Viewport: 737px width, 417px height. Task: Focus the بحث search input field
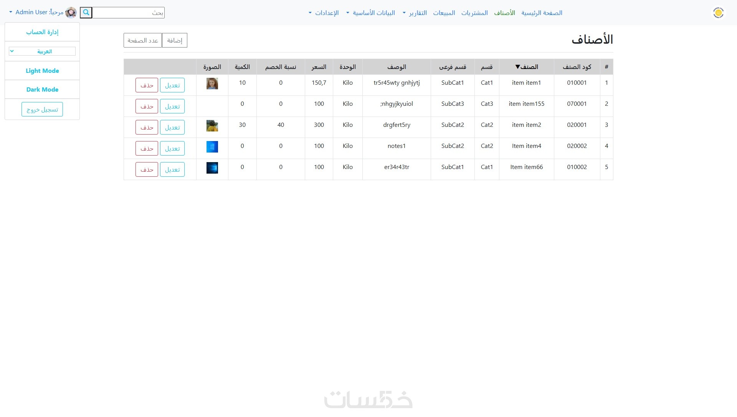pos(129,13)
